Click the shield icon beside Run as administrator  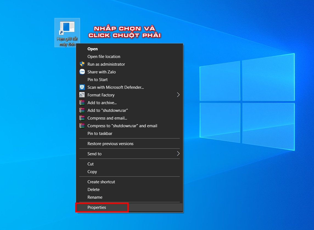[82, 64]
